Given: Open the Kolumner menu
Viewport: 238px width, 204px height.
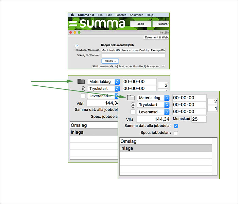Looking at the screenshot, I should pyautogui.click(x=136, y=15).
